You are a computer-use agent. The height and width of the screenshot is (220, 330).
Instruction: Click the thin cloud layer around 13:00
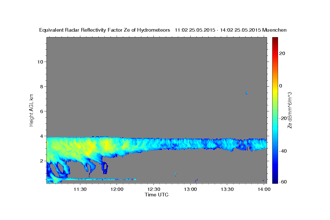pyautogui.click(x=190, y=144)
